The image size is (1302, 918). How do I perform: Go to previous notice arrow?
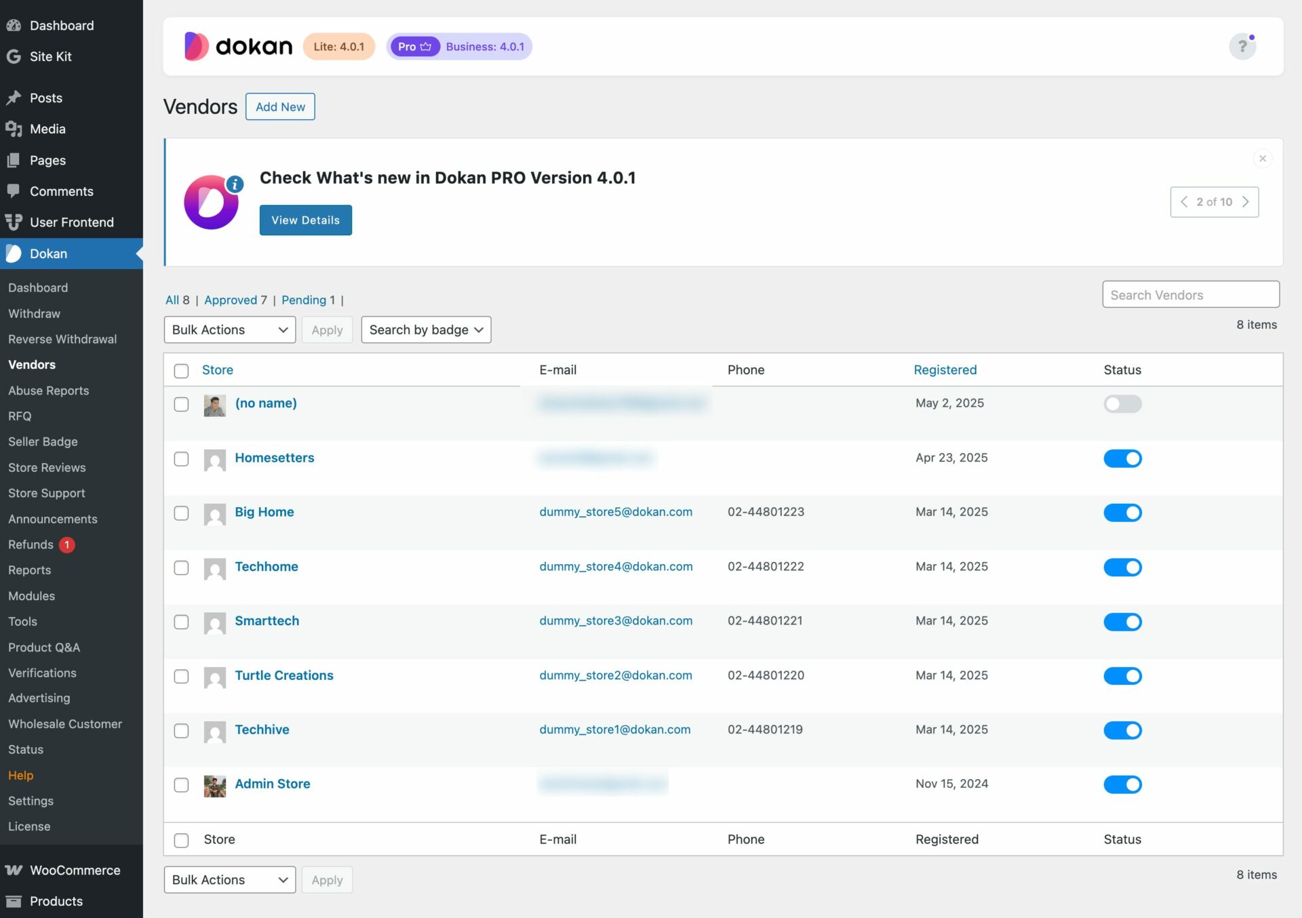coord(1184,202)
